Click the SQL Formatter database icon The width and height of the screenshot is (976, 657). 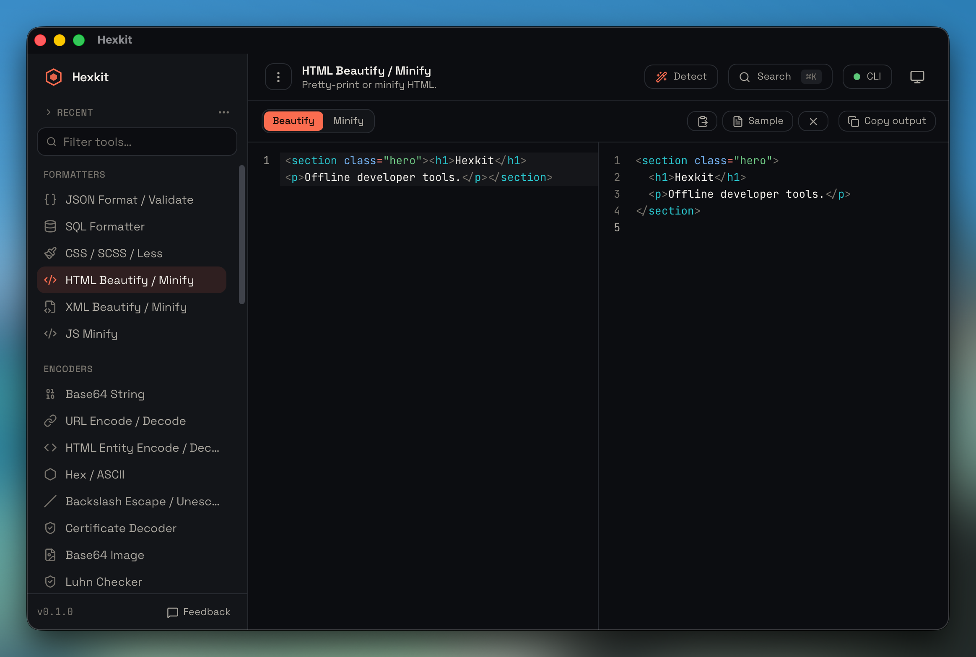tap(50, 227)
